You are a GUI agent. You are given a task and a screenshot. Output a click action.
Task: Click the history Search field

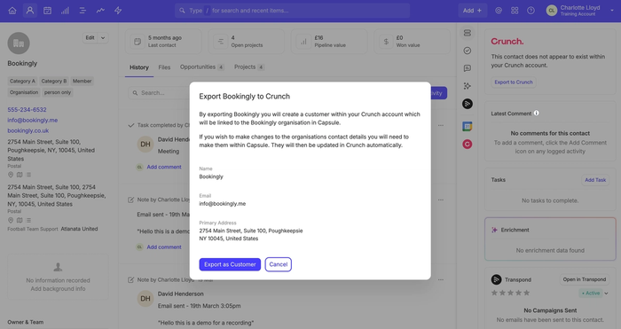tap(159, 93)
